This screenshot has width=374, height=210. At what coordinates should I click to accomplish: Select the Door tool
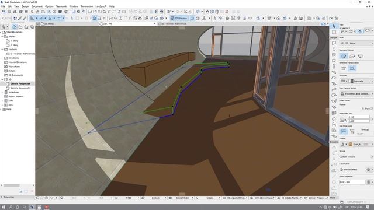[334, 49]
